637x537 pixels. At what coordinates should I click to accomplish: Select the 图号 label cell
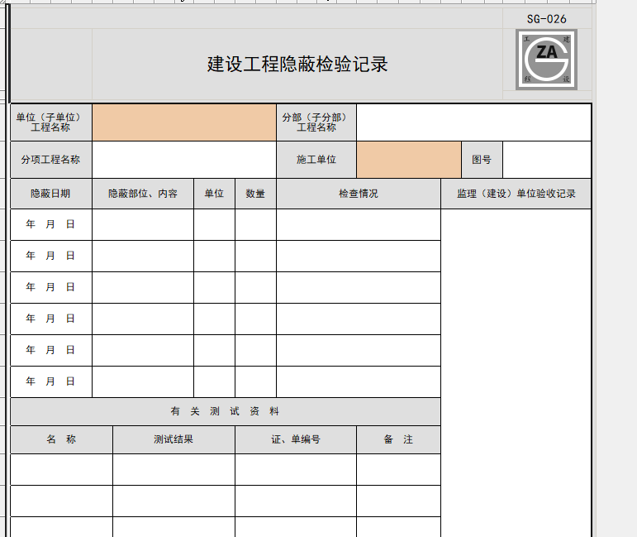click(x=483, y=160)
